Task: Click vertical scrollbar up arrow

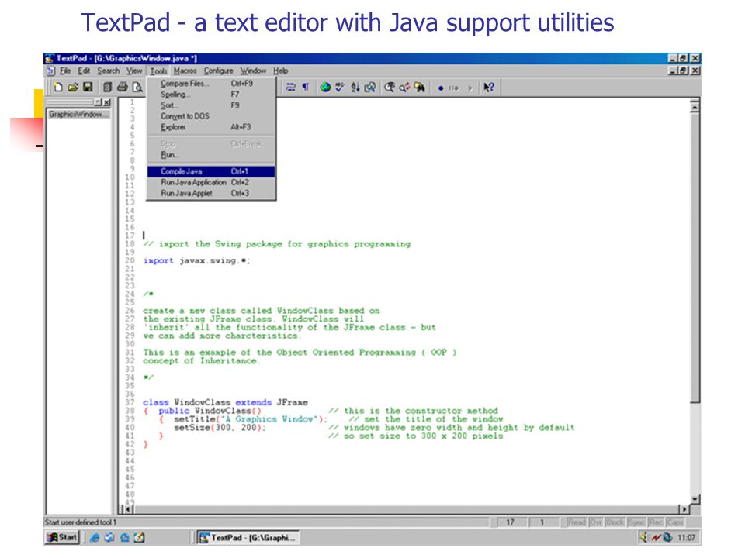Action: point(695,107)
